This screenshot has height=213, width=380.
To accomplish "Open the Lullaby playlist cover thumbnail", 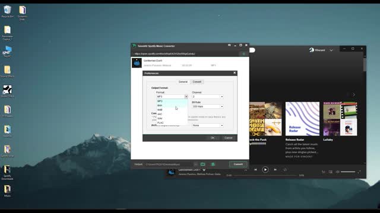I will coord(340,118).
